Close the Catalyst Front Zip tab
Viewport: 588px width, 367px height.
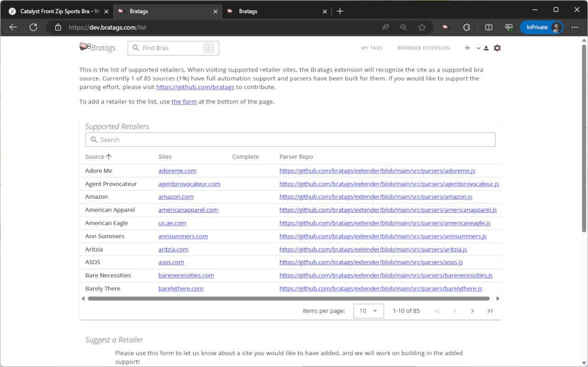click(x=105, y=11)
